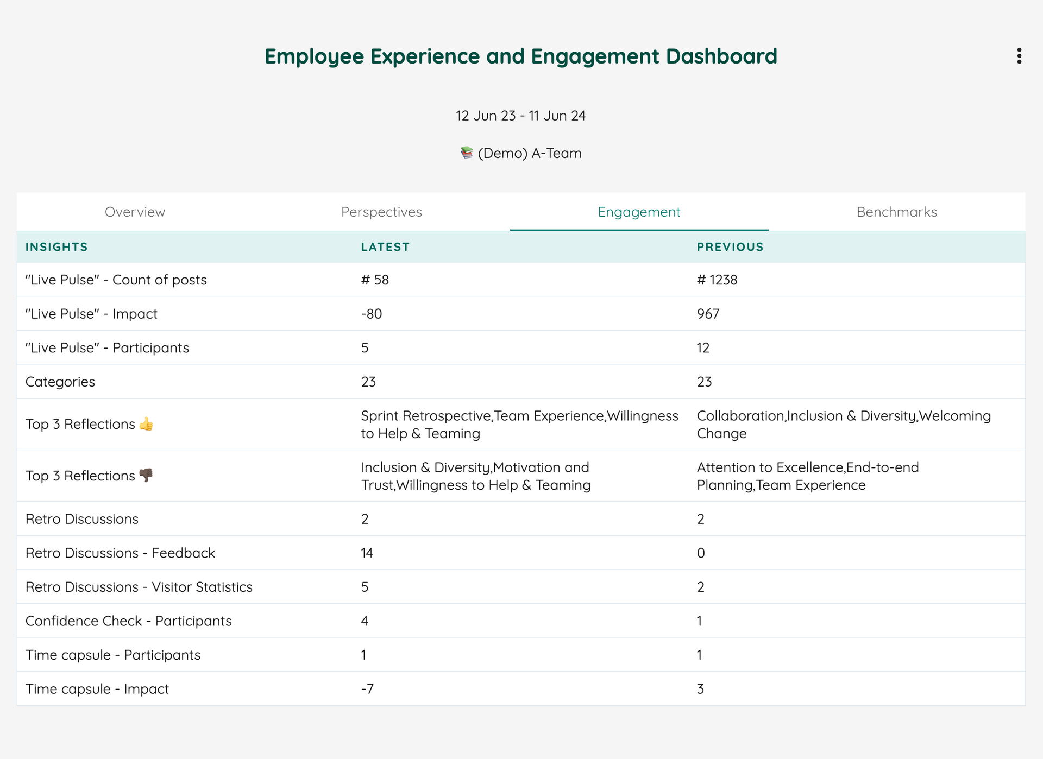Select the Categories row label

(x=60, y=382)
